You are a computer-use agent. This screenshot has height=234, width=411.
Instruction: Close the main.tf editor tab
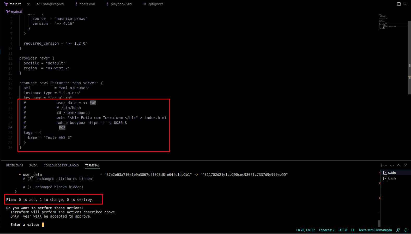(x=28, y=4)
